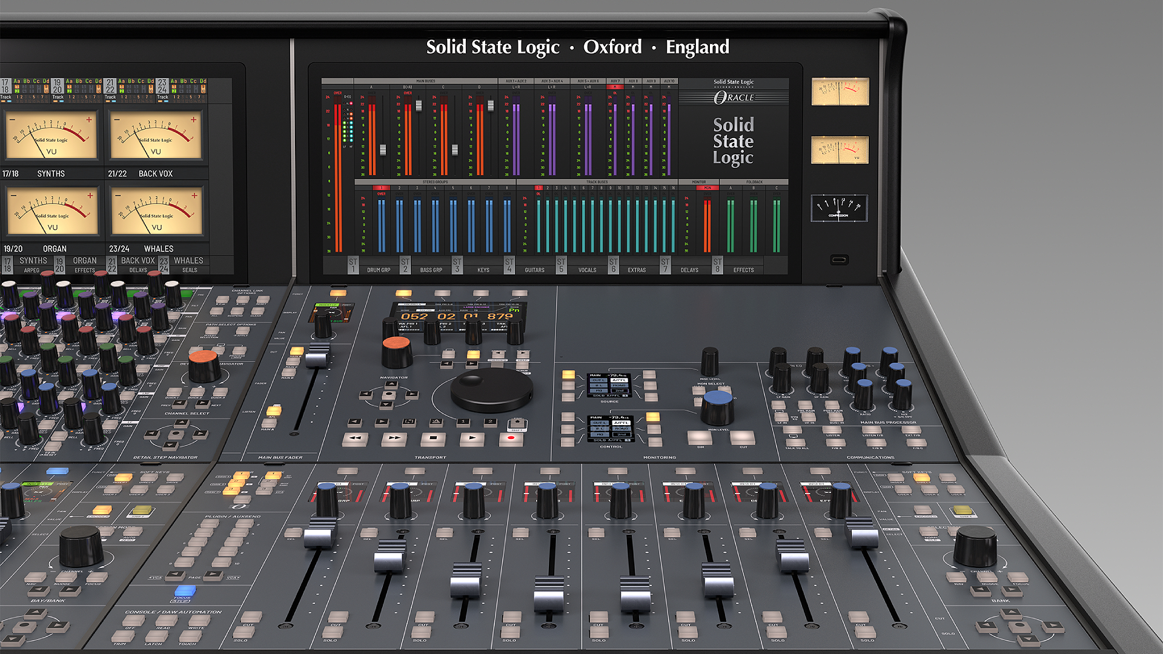
Task: Click the BACK VOX 21/22 VU meter
Action: (x=156, y=136)
